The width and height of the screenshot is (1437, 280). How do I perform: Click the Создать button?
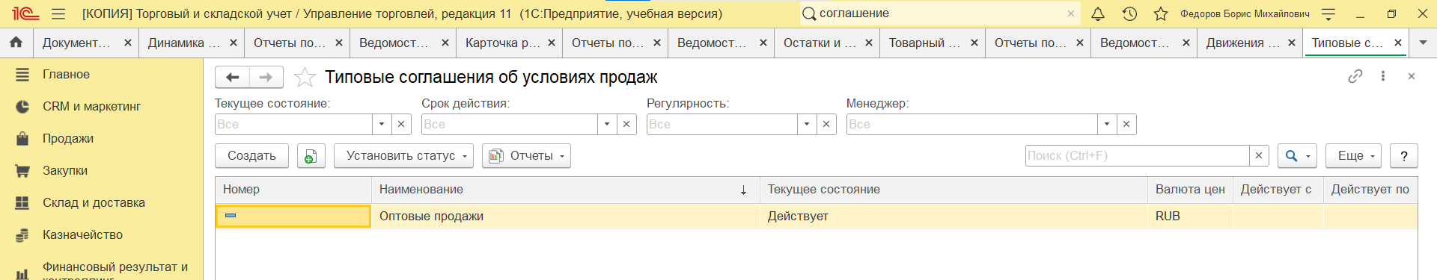point(251,155)
